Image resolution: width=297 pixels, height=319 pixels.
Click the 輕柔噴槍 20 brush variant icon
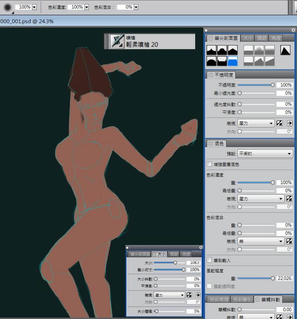[117, 41]
